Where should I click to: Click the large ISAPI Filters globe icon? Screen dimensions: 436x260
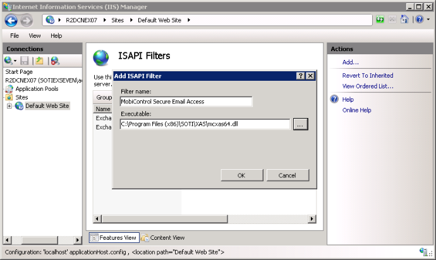pos(100,58)
